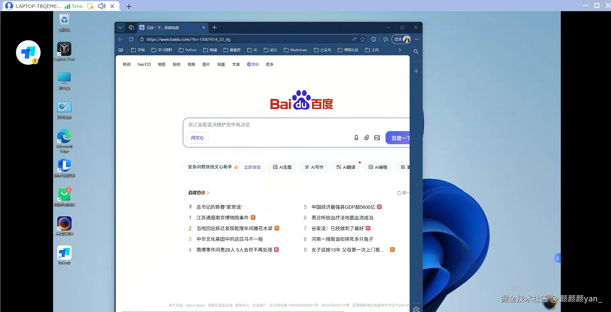The width and height of the screenshot is (611, 312).
Task: Open the 视频 navigation link
Action: [191, 64]
